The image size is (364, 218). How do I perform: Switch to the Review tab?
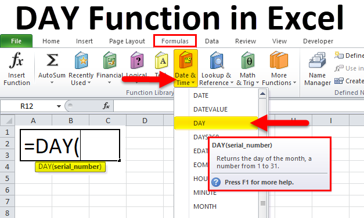[x=246, y=41]
